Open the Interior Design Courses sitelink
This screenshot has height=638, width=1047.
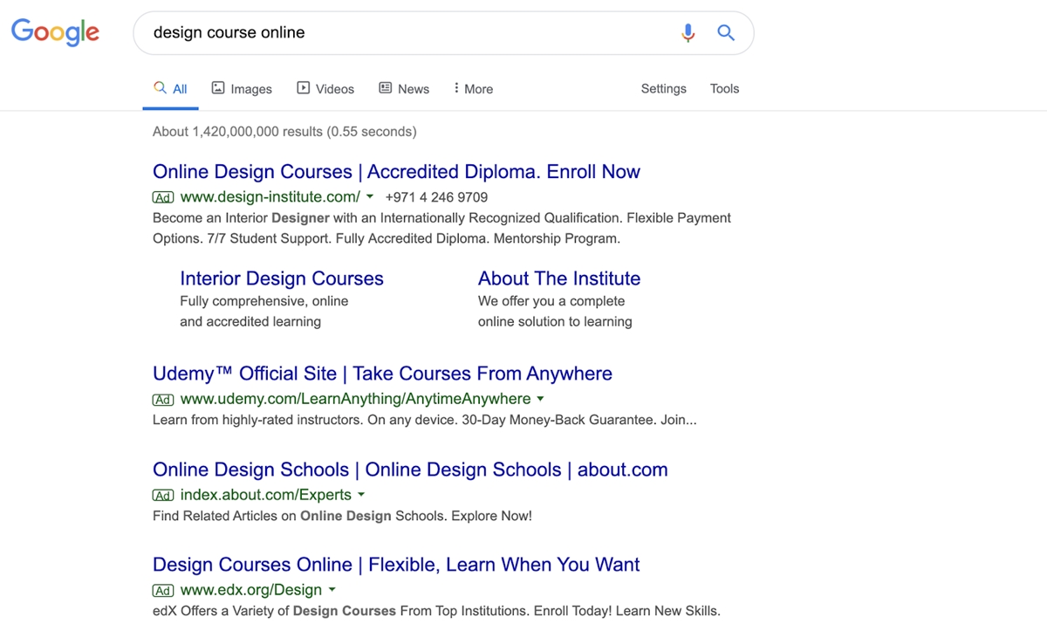click(282, 278)
